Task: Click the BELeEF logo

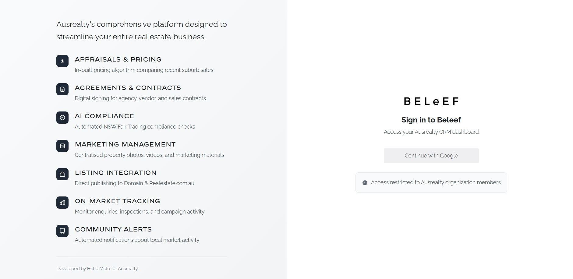Action: click(x=431, y=101)
